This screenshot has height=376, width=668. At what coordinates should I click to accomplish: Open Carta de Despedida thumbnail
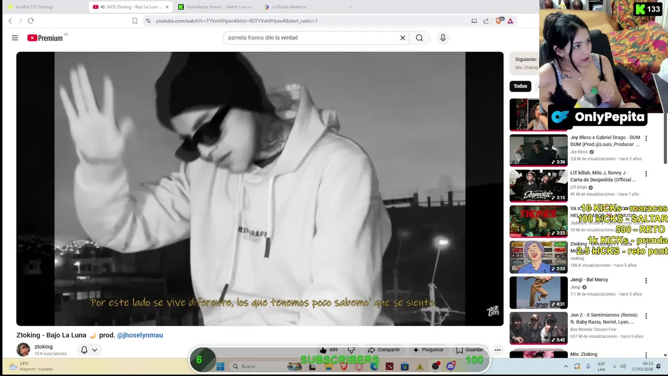(x=538, y=185)
